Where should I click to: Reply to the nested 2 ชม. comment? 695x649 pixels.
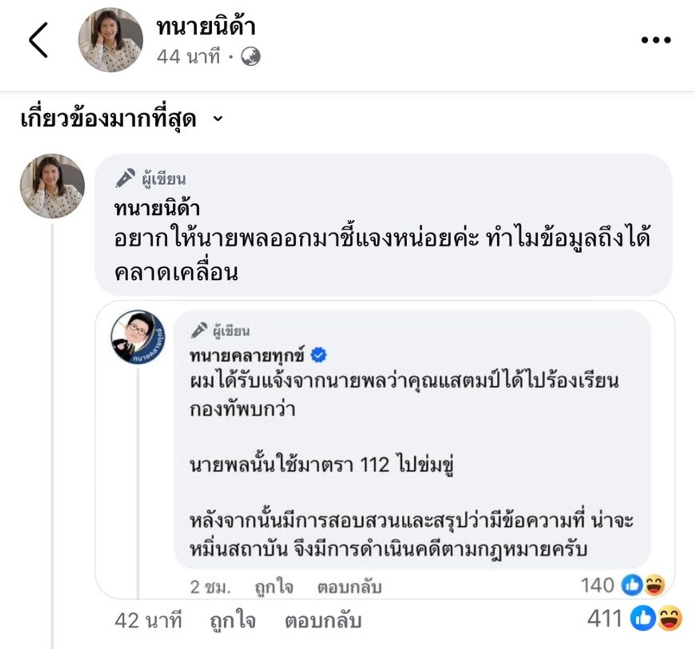coord(349,587)
